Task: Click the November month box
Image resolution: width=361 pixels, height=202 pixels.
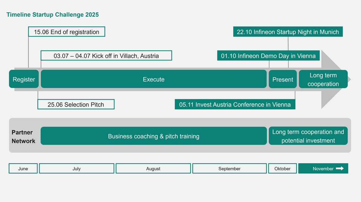Action: pos(323,168)
